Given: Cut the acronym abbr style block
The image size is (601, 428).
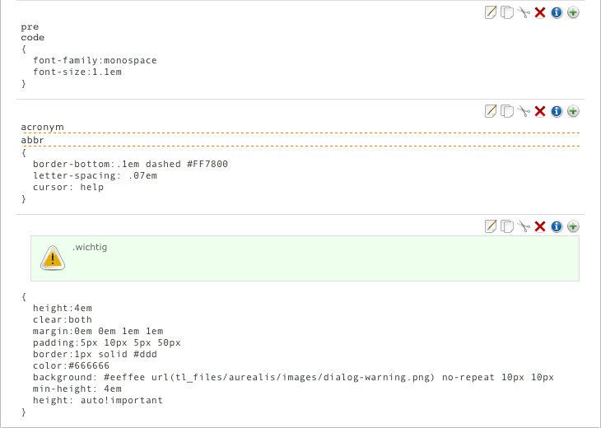Looking at the screenshot, I should point(524,111).
